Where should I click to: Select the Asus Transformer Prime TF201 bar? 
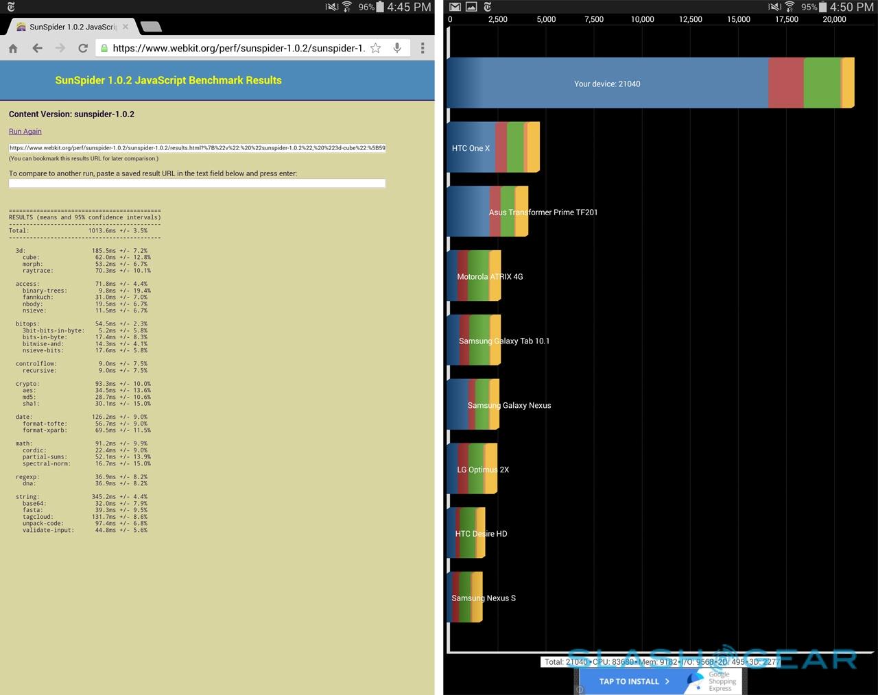pyautogui.click(x=488, y=212)
